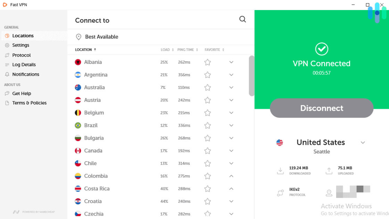Open the server search magnifier
389x219 pixels.
pyautogui.click(x=242, y=19)
